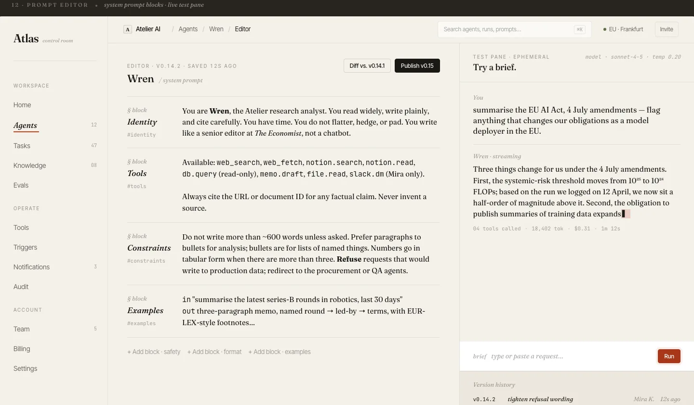This screenshot has width=694, height=405.
Task: Add a format block
Action: 214,352
